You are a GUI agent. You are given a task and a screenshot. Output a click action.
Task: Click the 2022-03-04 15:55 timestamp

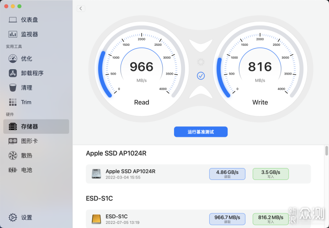123,177
